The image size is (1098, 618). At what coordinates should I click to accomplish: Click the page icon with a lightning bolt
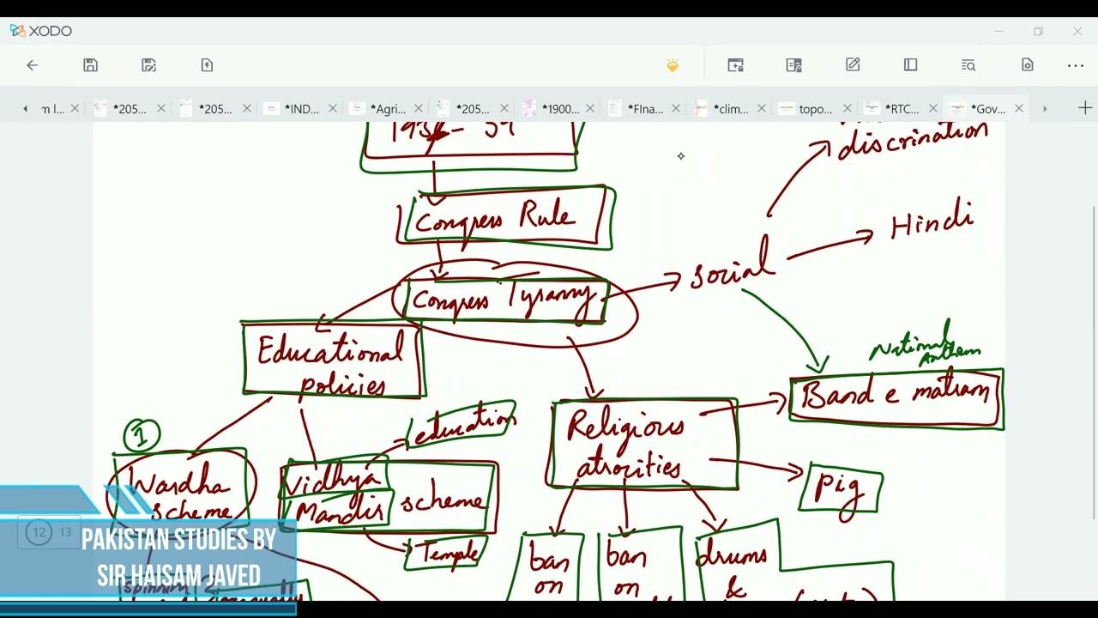click(207, 65)
